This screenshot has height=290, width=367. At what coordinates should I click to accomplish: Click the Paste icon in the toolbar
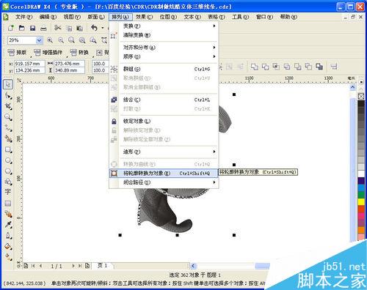click(79, 29)
